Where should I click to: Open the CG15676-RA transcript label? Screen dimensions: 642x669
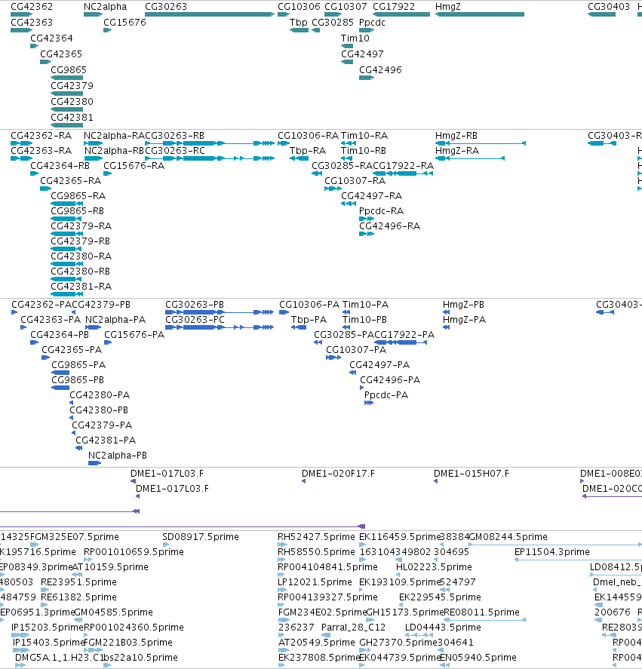click(x=134, y=165)
